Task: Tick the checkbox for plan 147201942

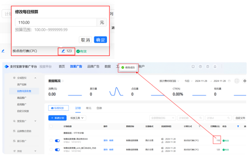Action: [51, 149]
